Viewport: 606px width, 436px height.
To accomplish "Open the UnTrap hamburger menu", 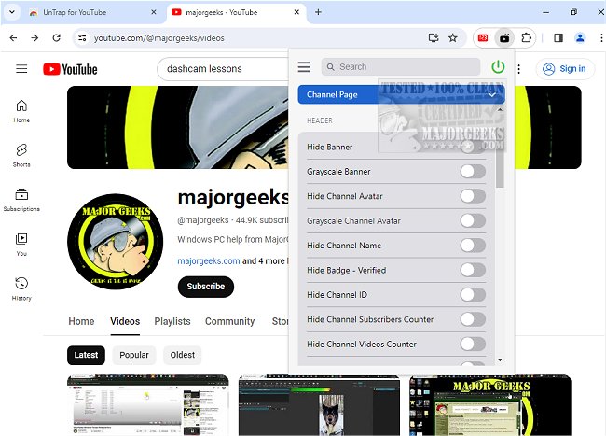I will click(304, 67).
